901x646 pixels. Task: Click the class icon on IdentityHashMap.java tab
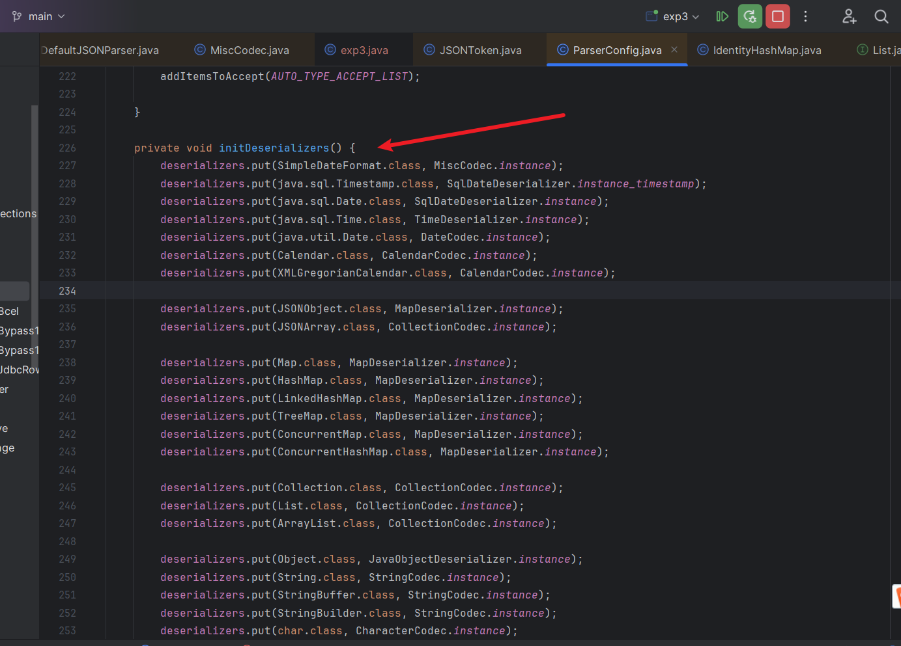pyautogui.click(x=703, y=50)
